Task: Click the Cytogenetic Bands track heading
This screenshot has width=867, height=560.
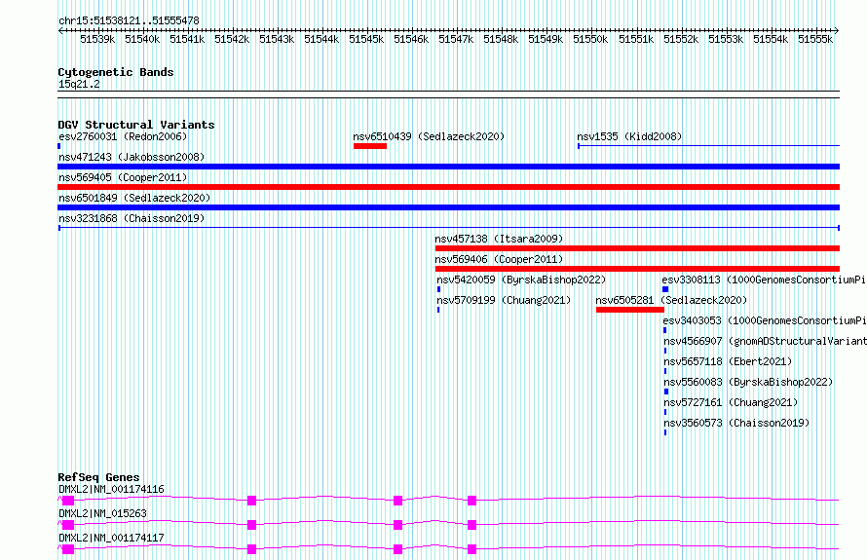Action: pos(116,72)
